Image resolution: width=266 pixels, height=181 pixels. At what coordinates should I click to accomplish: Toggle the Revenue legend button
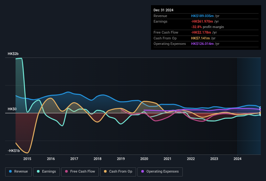[18, 172]
